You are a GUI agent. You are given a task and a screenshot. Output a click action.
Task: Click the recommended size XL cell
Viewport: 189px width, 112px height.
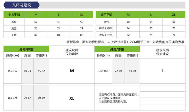pos(72,98)
